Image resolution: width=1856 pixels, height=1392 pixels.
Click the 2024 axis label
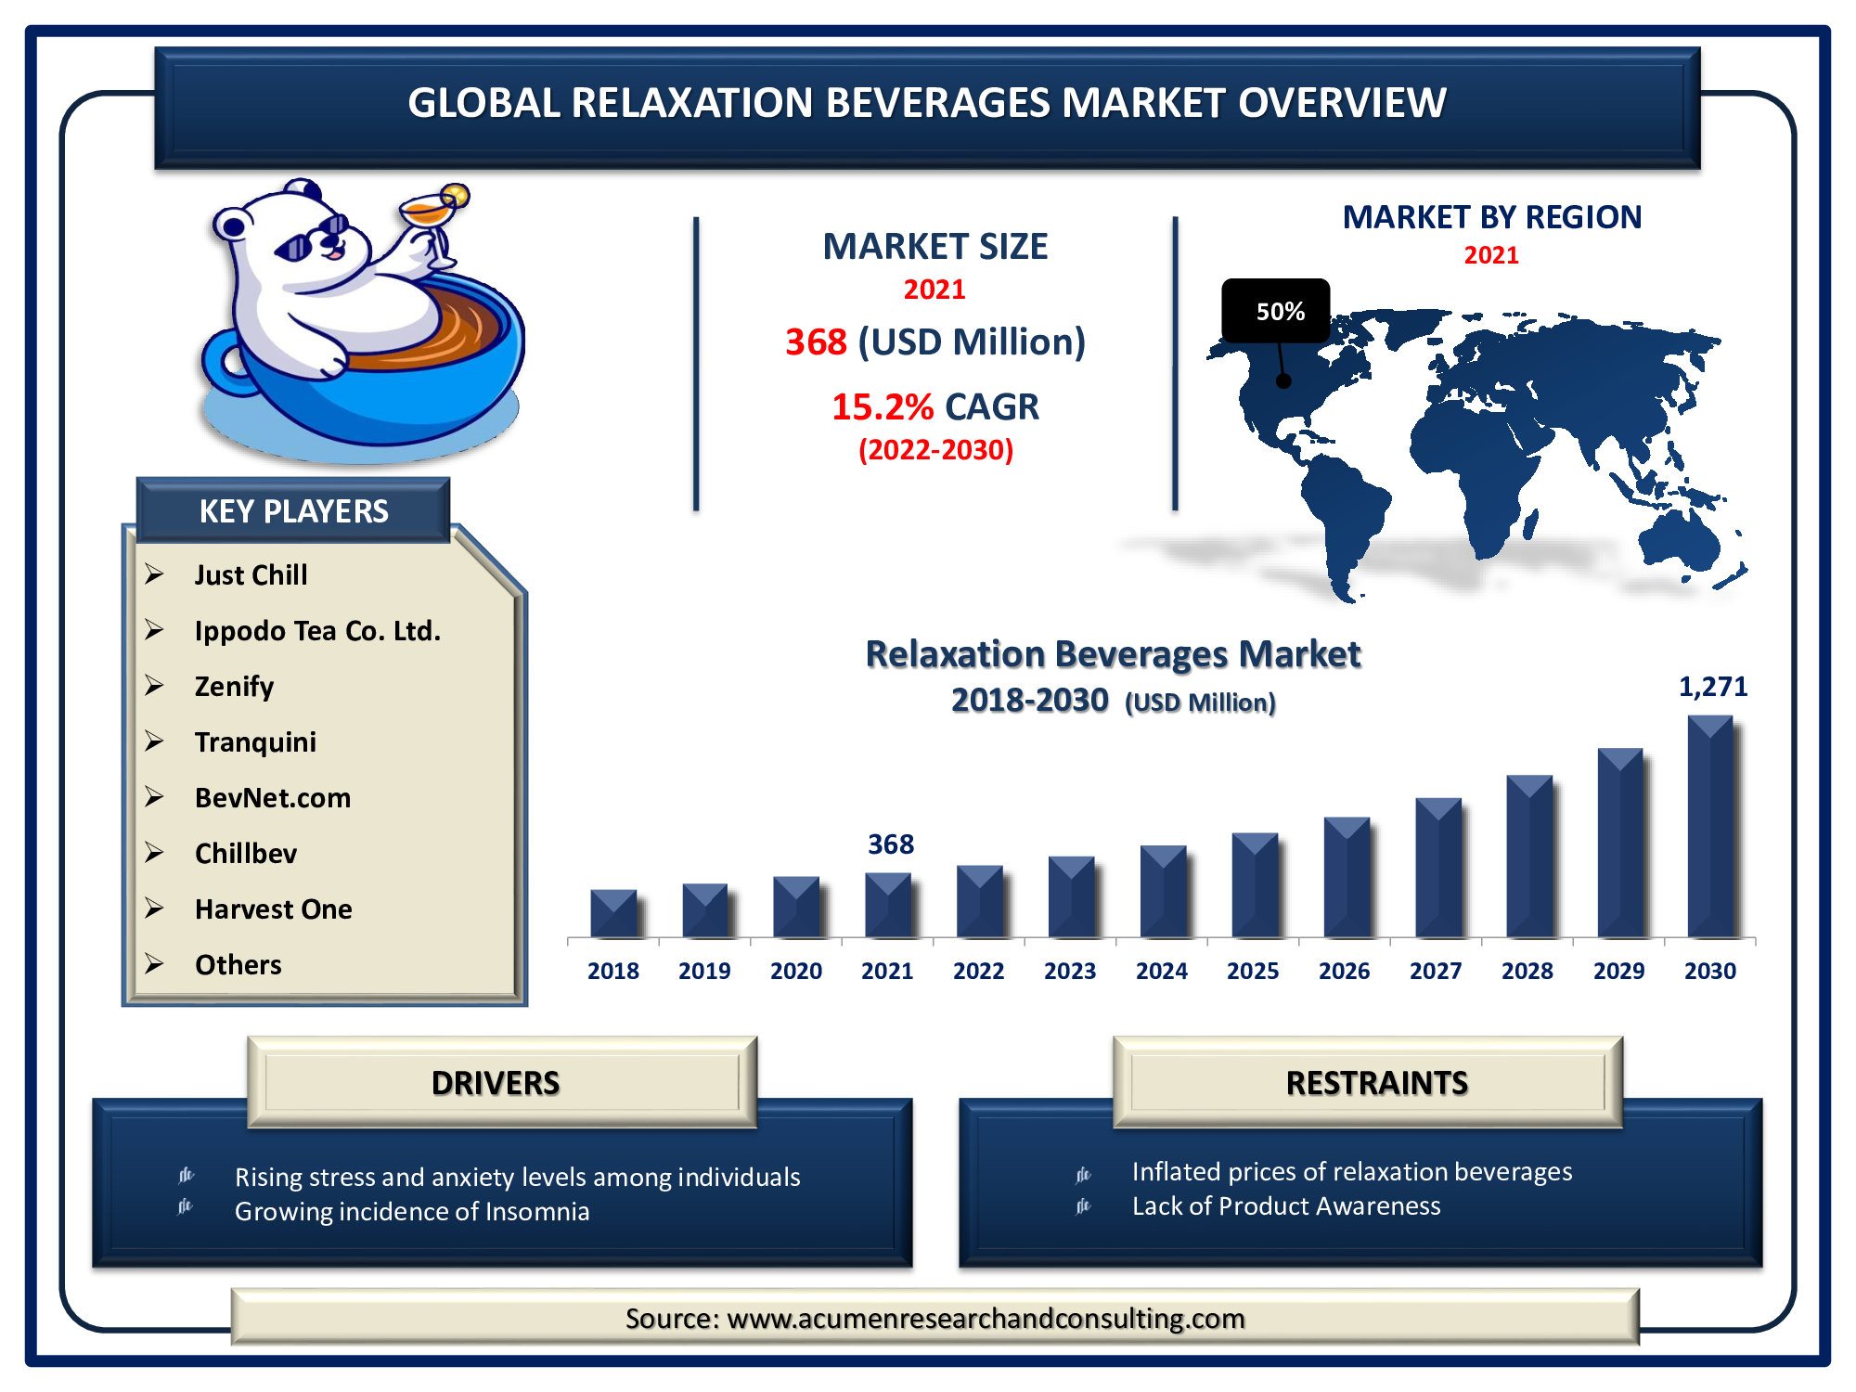[1162, 971]
